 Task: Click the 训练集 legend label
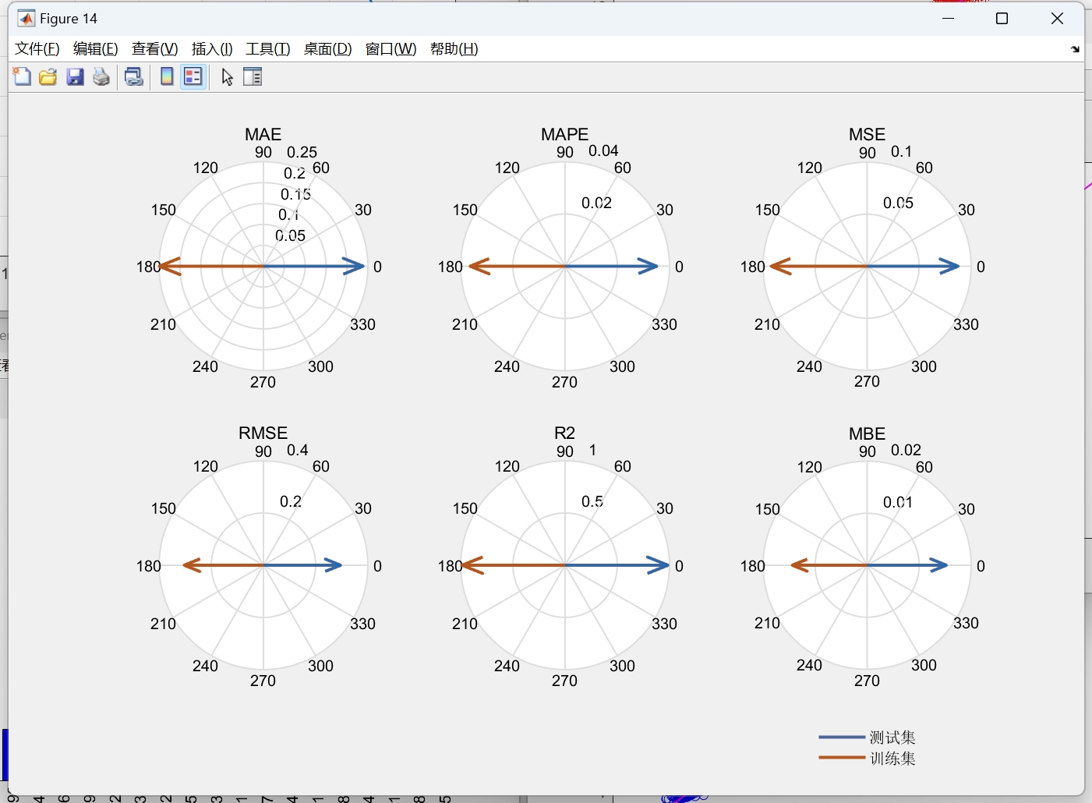tap(892, 759)
